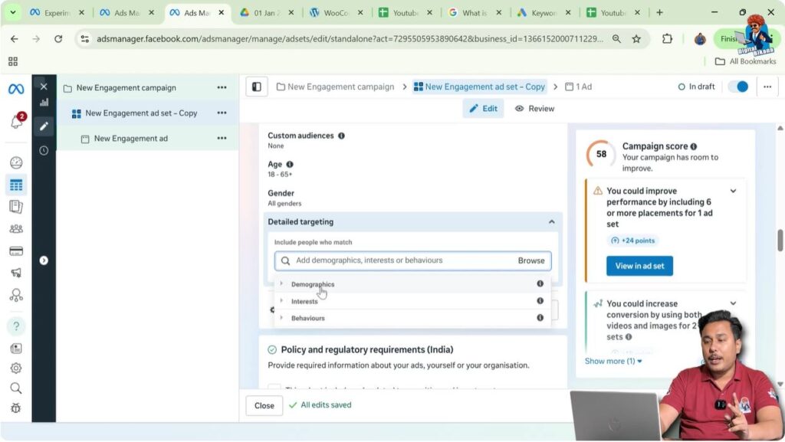Open the Help question mark icon
Viewport: 785px width, 442px height.
pyautogui.click(x=16, y=326)
